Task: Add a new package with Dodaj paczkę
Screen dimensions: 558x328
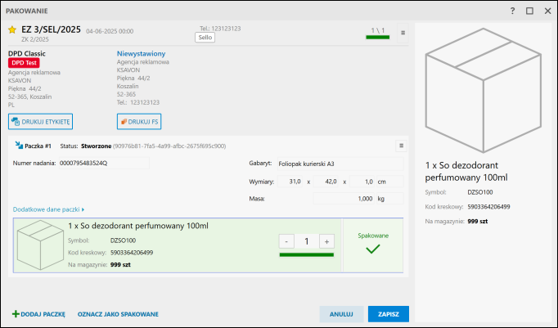Action: pyautogui.click(x=38, y=314)
